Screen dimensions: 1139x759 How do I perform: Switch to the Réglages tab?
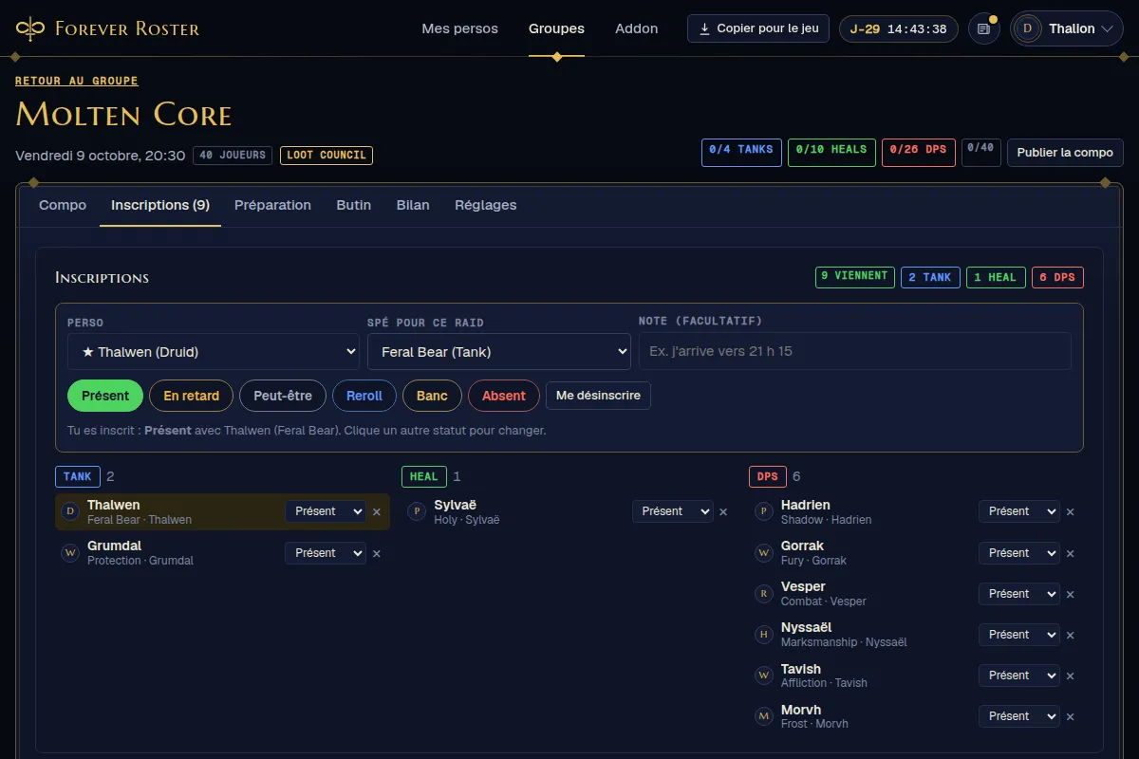[x=486, y=205]
